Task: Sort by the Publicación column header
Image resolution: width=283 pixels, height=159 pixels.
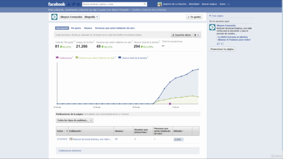Action: click(x=91, y=131)
